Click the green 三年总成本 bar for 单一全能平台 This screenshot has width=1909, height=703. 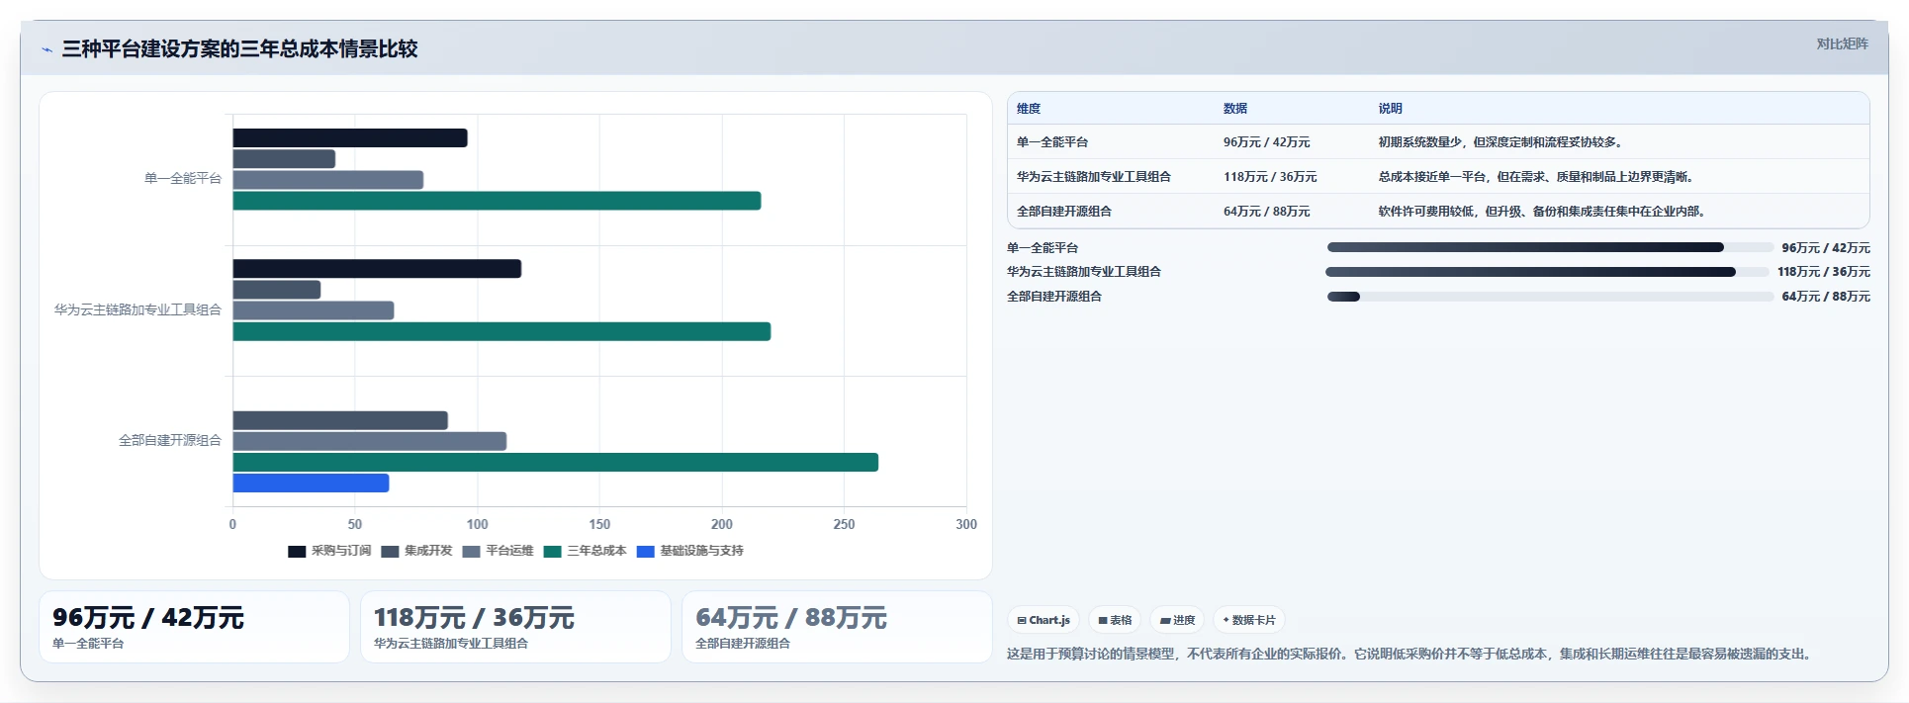point(497,201)
